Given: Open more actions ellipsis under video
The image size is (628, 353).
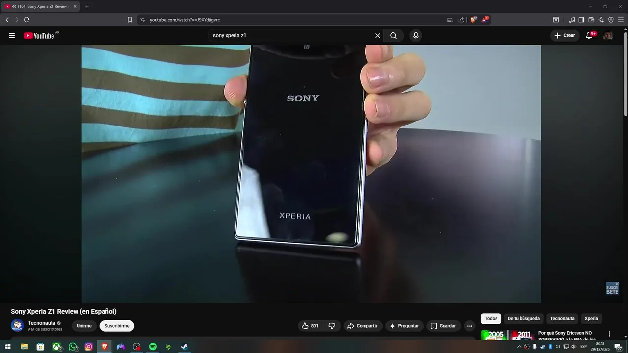Looking at the screenshot, I should [470, 326].
